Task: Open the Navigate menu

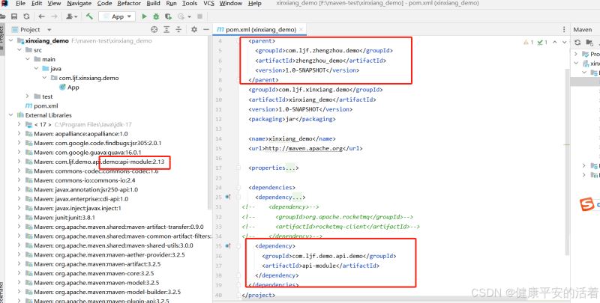Action: (79, 4)
